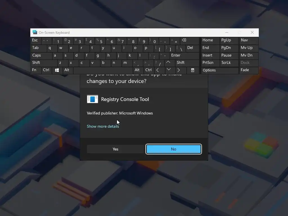The width and height of the screenshot is (288, 216).
Task: Click the semicolon key
Action: click(x=154, y=55)
